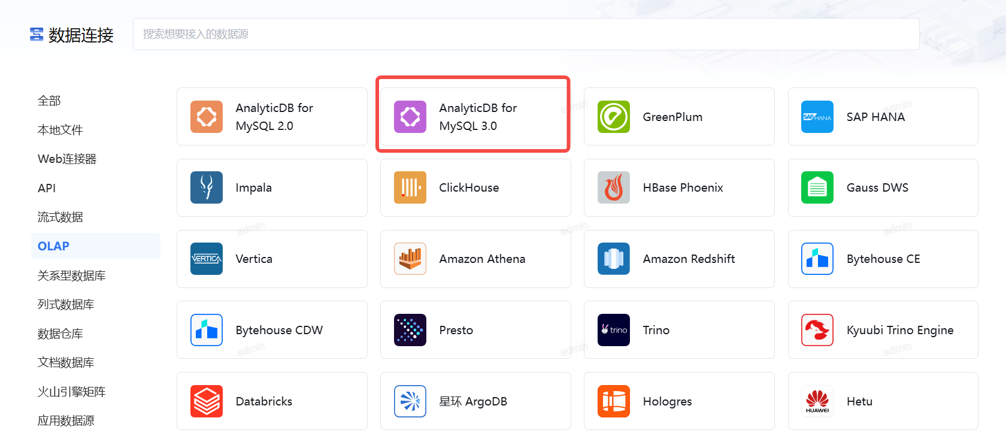1006x433 pixels.
Task: Focus the data source search box
Action: [526, 34]
